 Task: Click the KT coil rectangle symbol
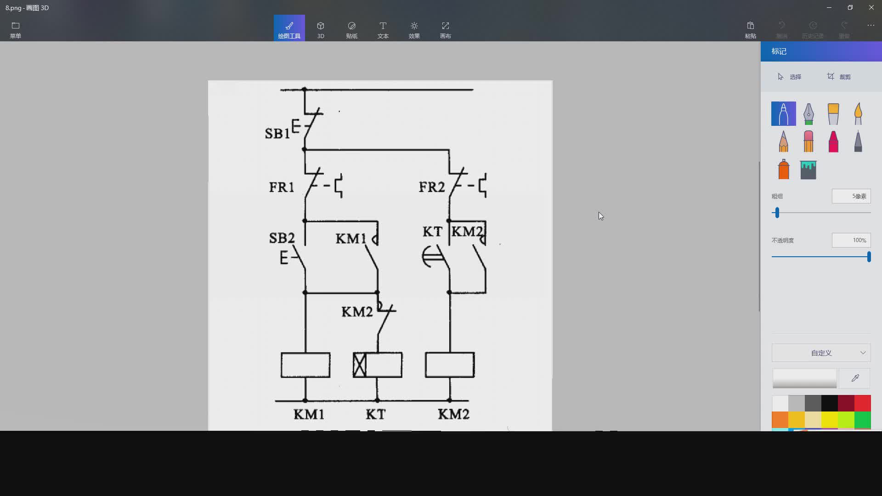378,365
